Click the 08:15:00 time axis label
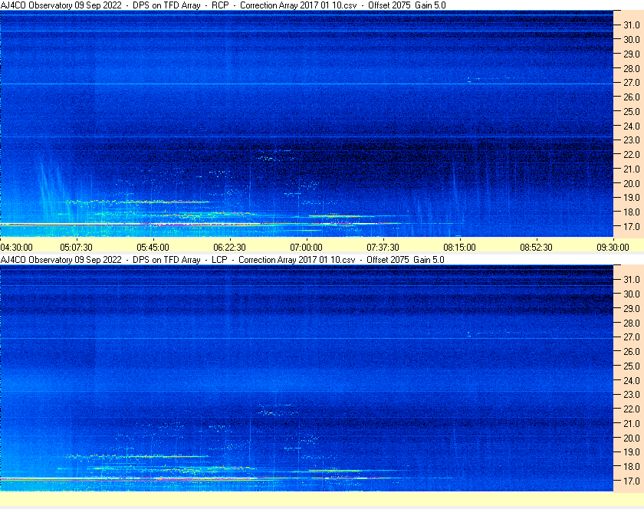 coord(459,248)
